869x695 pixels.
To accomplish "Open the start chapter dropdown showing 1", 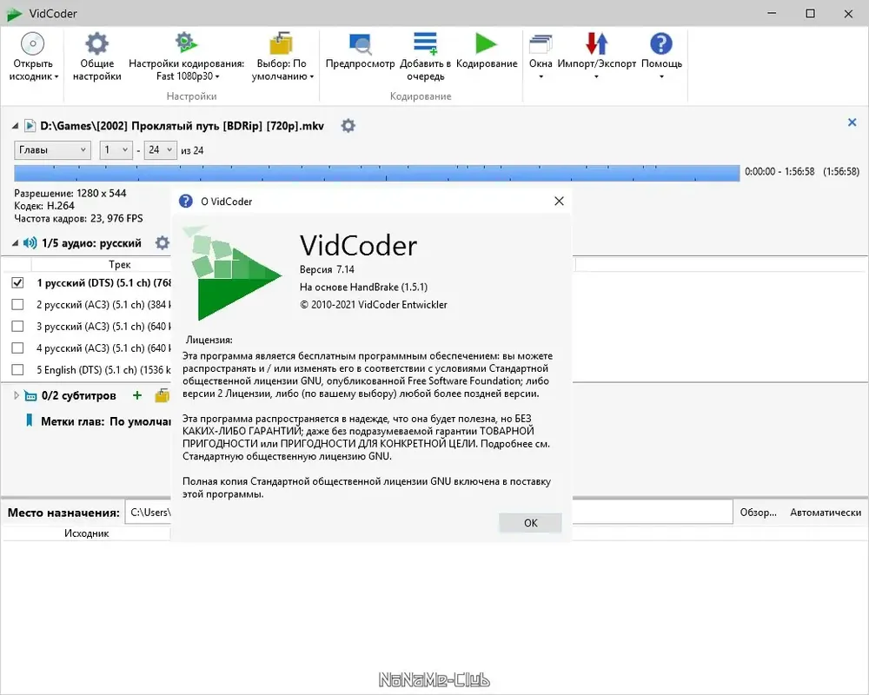I will click(116, 149).
